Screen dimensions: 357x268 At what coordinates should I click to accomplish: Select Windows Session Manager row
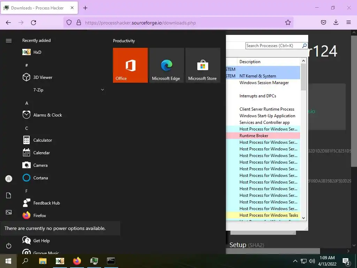pos(263,82)
